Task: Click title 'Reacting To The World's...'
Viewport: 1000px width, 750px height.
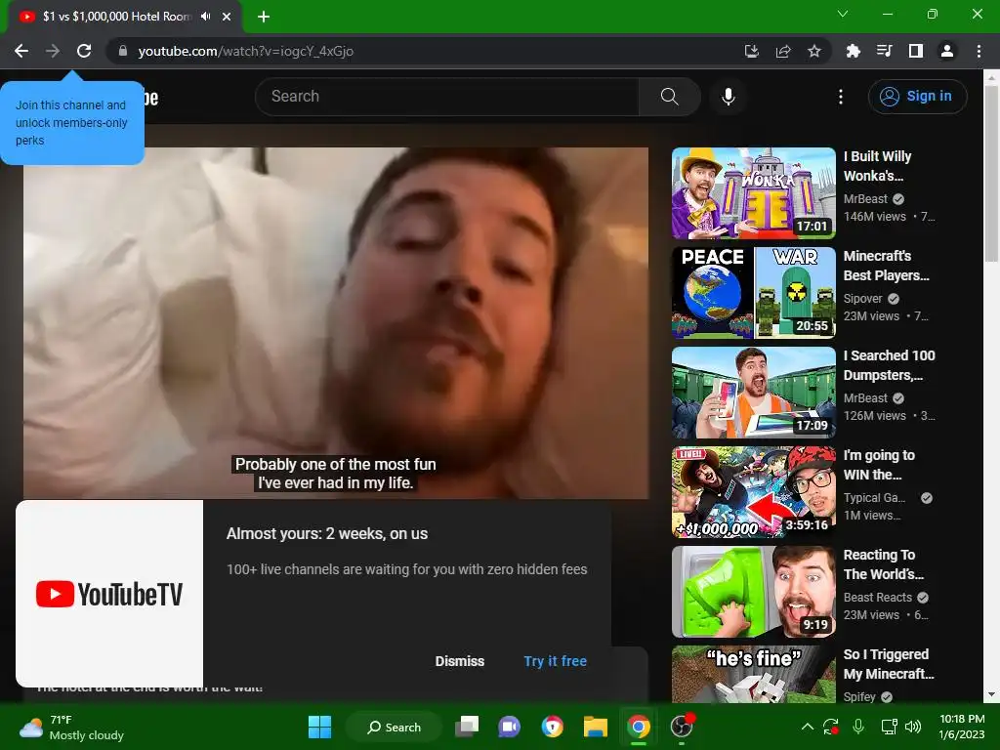Action: [883, 564]
